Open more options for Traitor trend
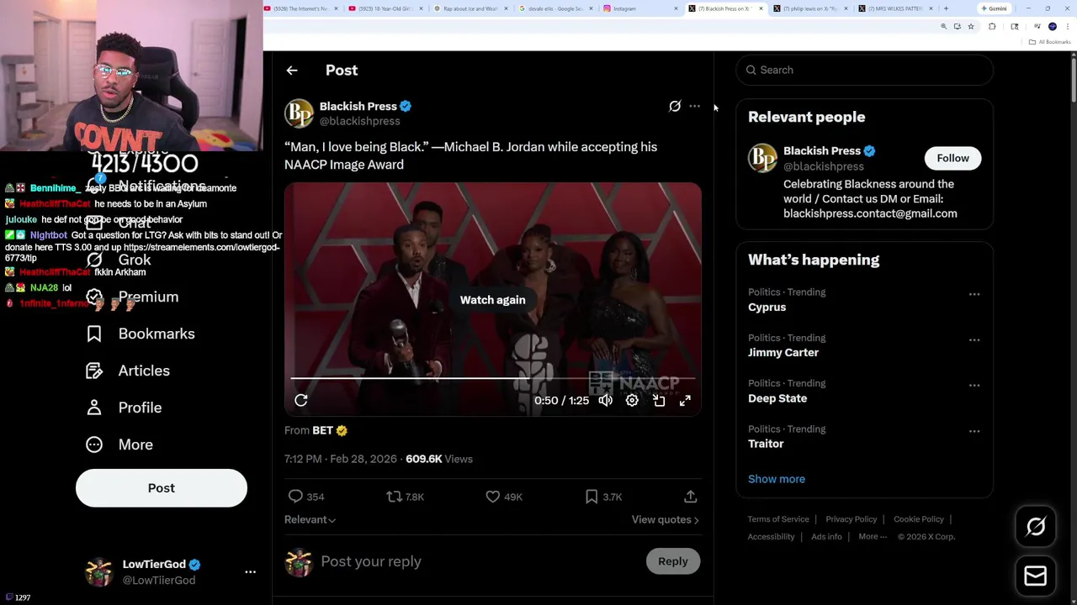This screenshot has height=605, width=1077. pos(974,431)
